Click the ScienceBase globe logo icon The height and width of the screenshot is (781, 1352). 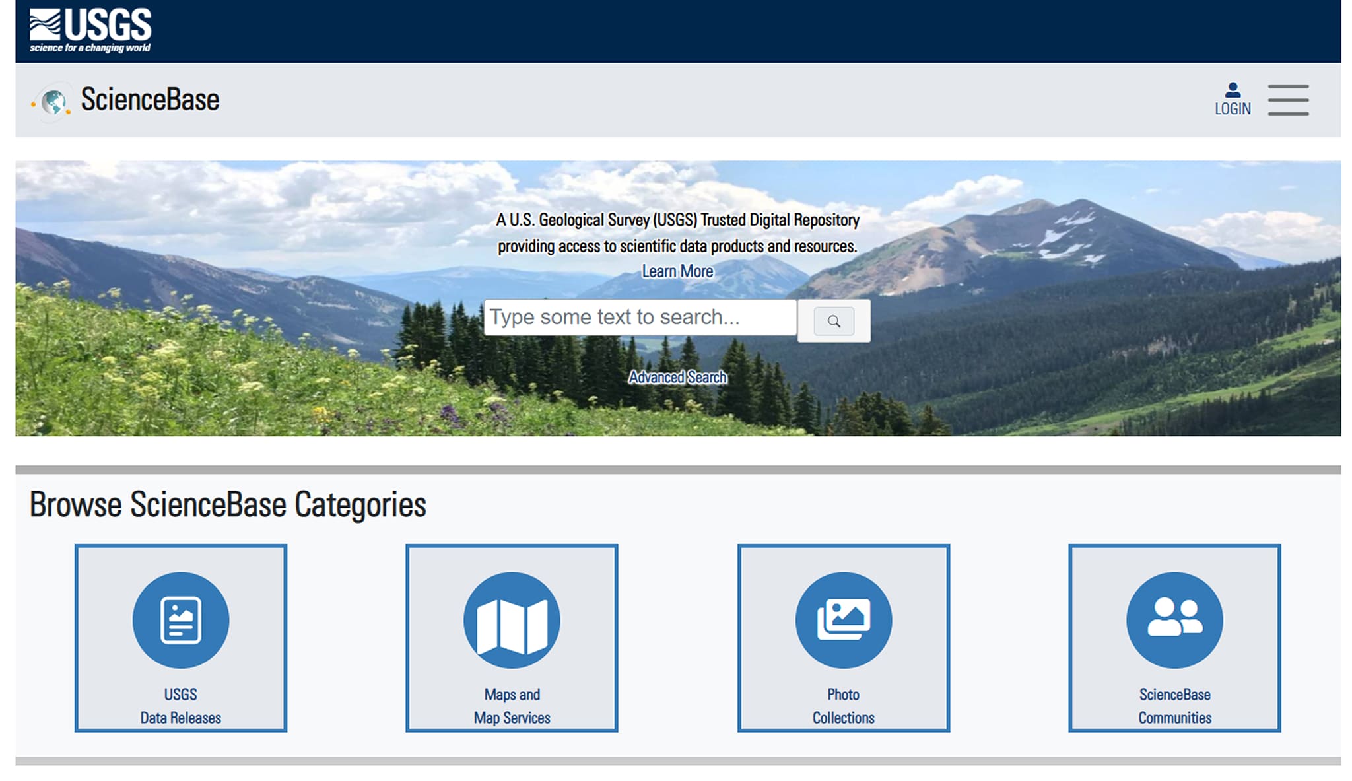(x=53, y=102)
